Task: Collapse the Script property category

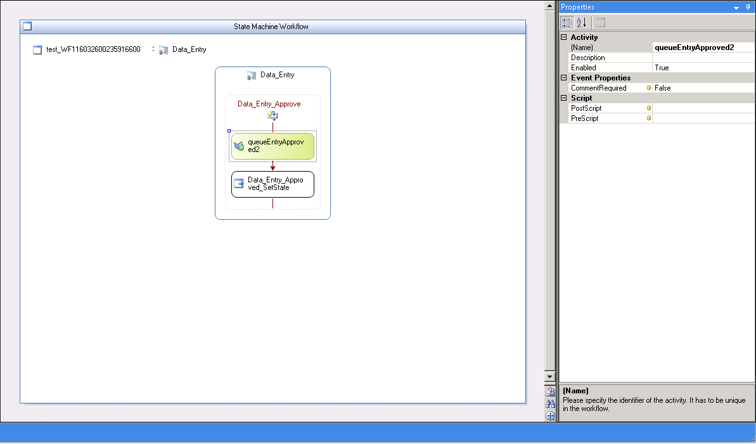Action: (564, 98)
